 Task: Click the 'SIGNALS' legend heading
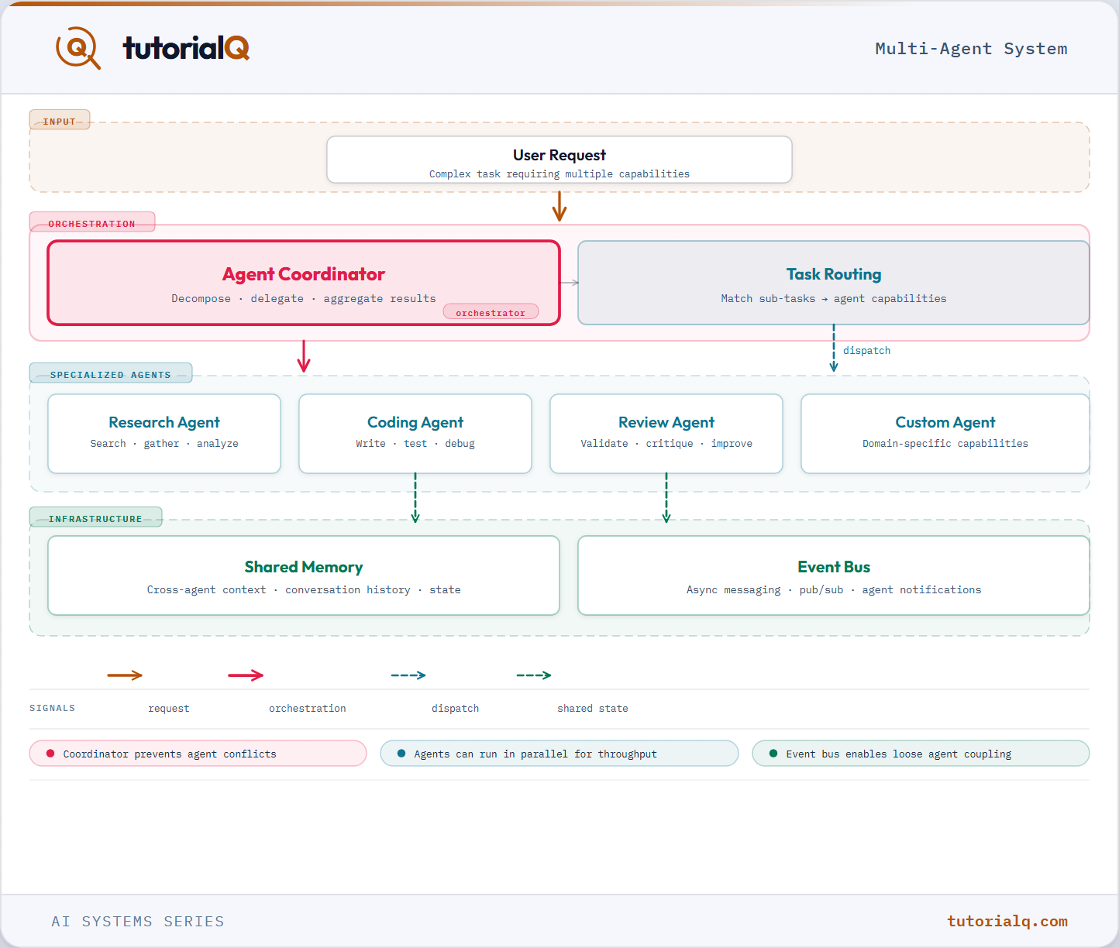point(53,708)
